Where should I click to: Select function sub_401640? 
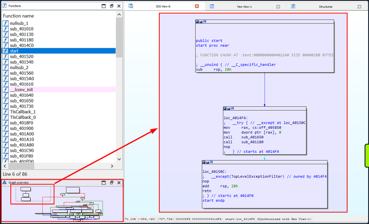click(59, 95)
